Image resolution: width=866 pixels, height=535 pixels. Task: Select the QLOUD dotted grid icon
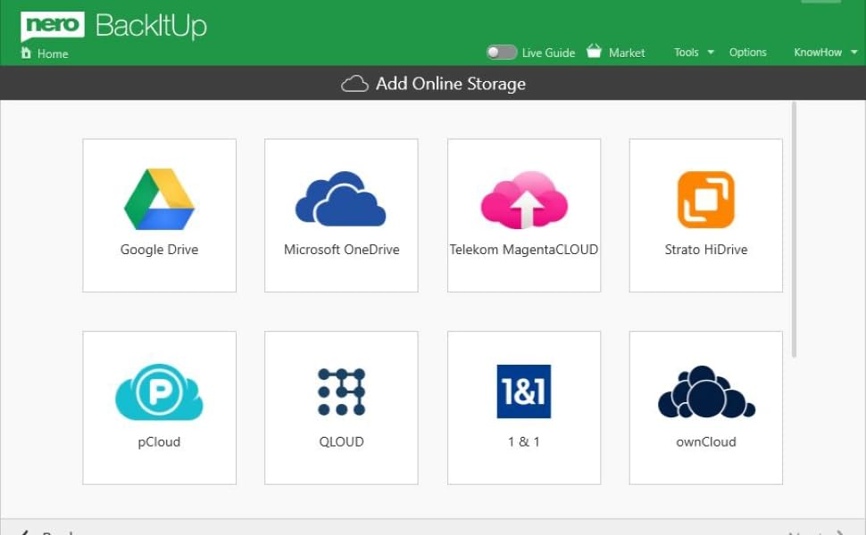341,392
